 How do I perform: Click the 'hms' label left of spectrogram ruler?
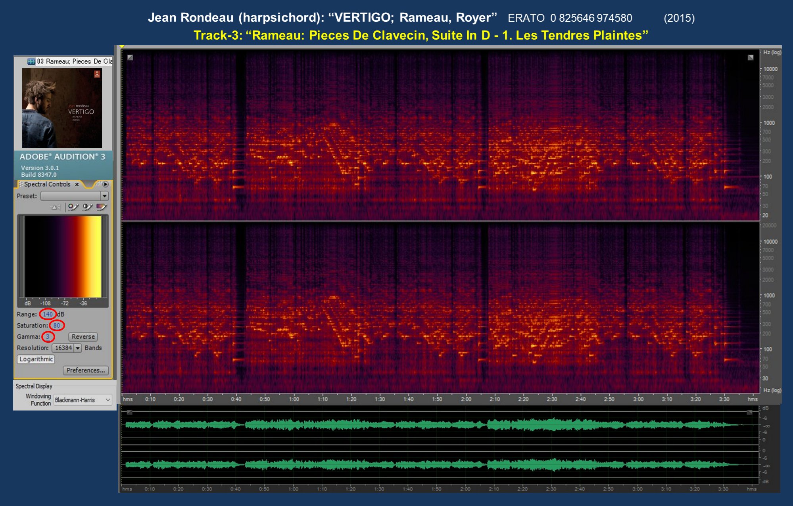(x=128, y=399)
